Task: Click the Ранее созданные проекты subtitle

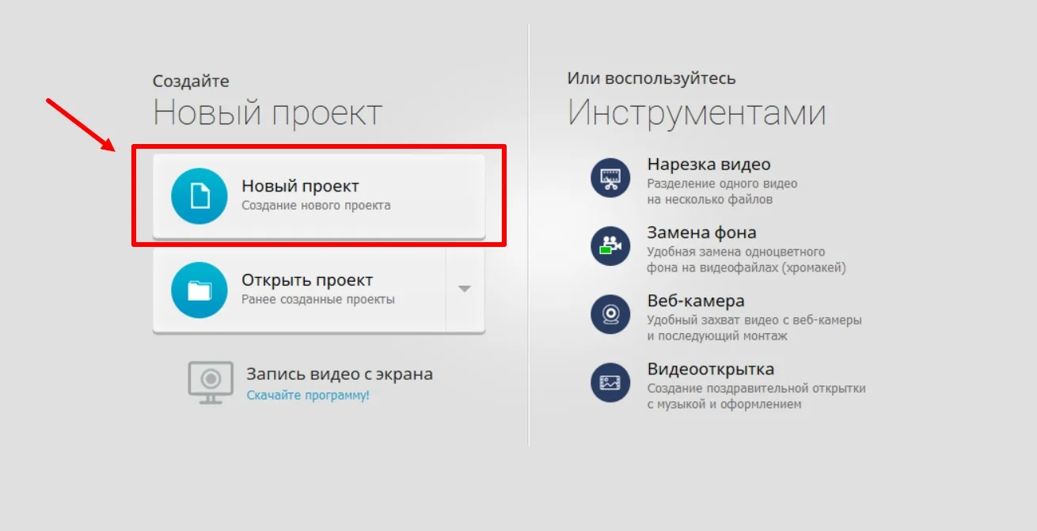Action: point(317,300)
